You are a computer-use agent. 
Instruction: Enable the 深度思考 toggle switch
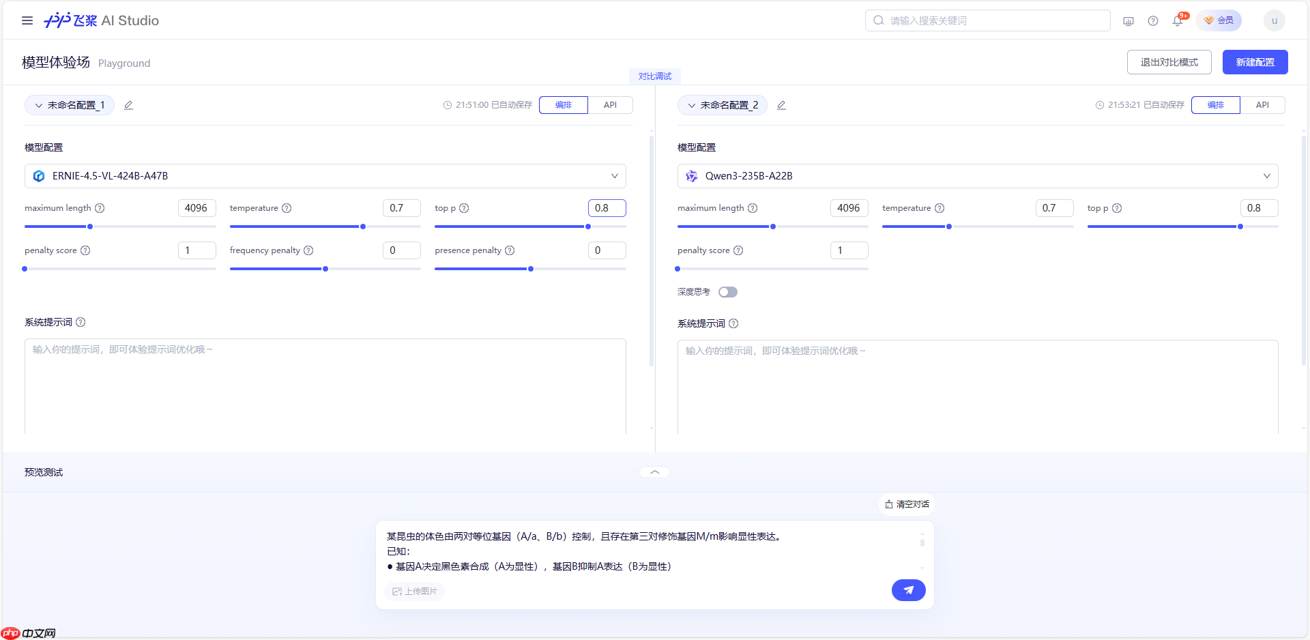click(727, 291)
